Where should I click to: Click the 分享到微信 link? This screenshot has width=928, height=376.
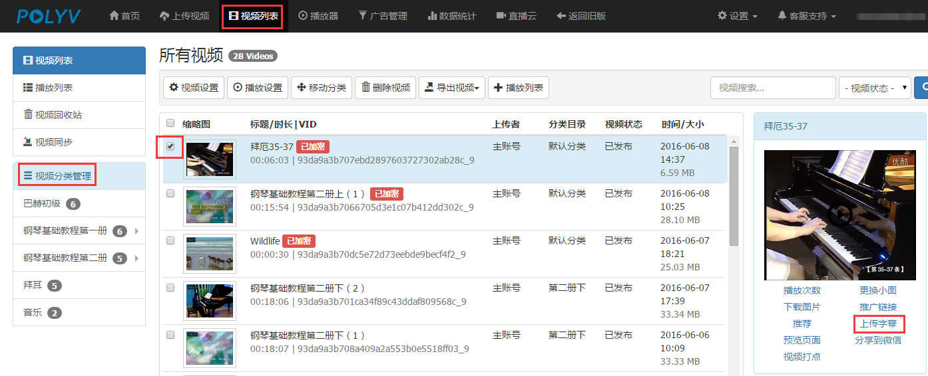pos(878,340)
